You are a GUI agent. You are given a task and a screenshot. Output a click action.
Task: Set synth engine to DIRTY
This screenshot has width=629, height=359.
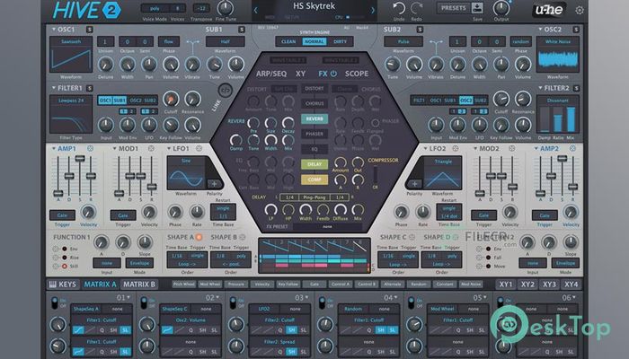(340, 41)
